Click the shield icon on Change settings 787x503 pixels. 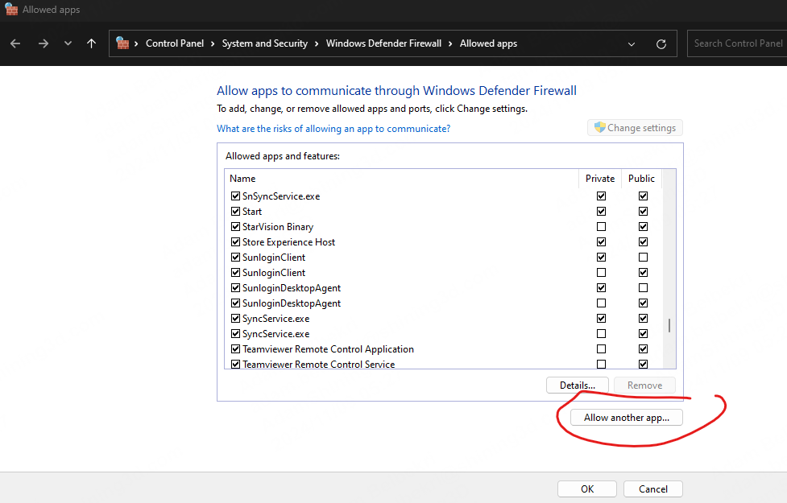point(599,127)
